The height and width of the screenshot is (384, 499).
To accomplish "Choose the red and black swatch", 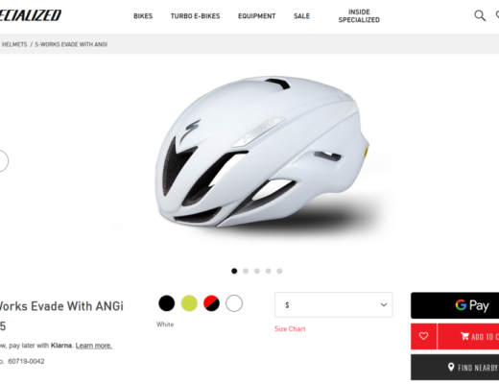I will point(211,303).
